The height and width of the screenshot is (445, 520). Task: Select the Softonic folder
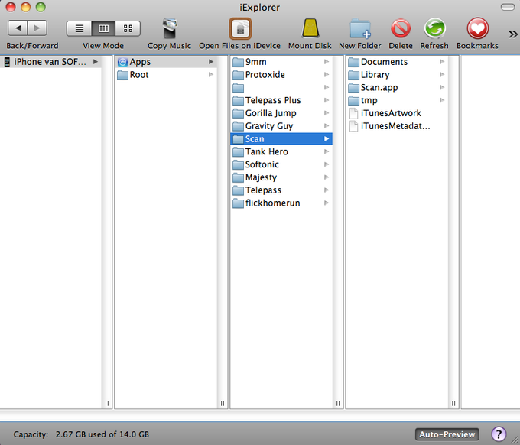(x=281, y=164)
